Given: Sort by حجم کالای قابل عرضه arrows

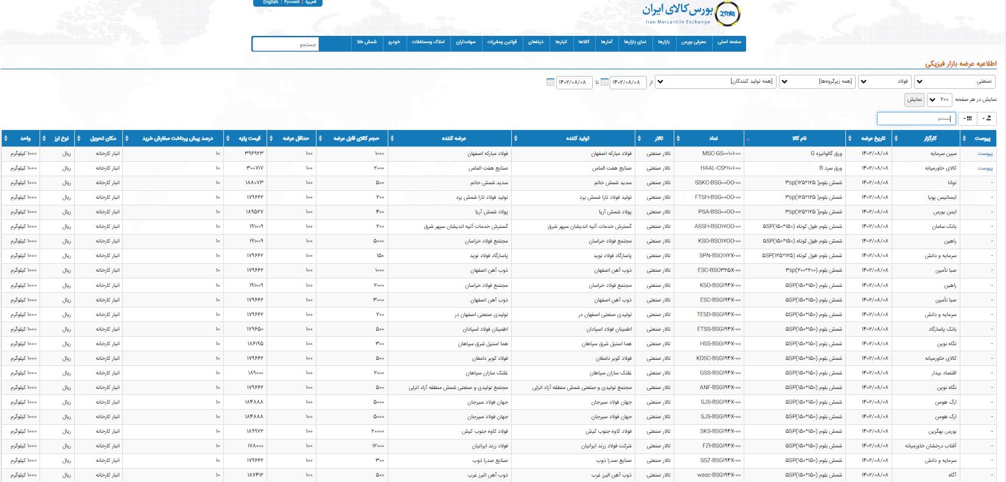Looking at the screenshot, I should click(321, 139).
